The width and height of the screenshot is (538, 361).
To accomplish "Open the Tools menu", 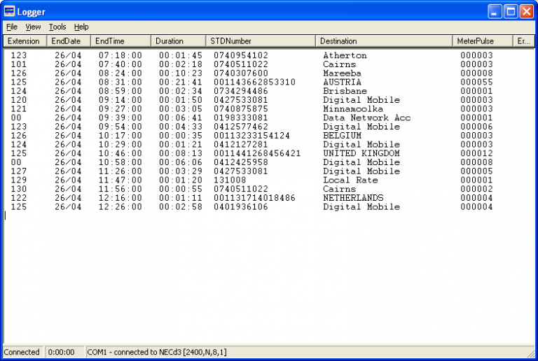I will click(57, 27).
